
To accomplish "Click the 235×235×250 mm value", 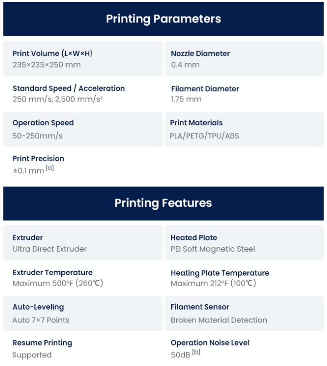I will [x=46, y=65].
